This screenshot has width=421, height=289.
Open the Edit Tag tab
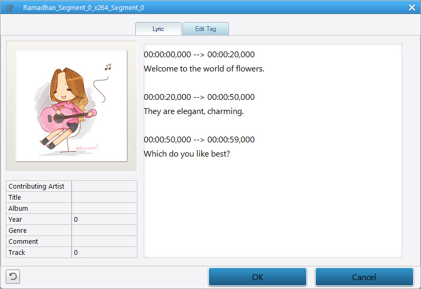tap(205, 29)
